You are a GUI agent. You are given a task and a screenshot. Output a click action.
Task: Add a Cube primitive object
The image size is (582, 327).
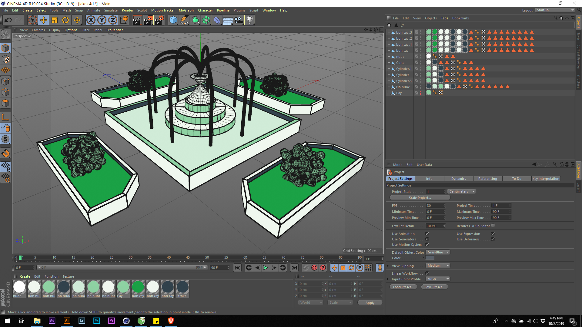pos(173,20)
